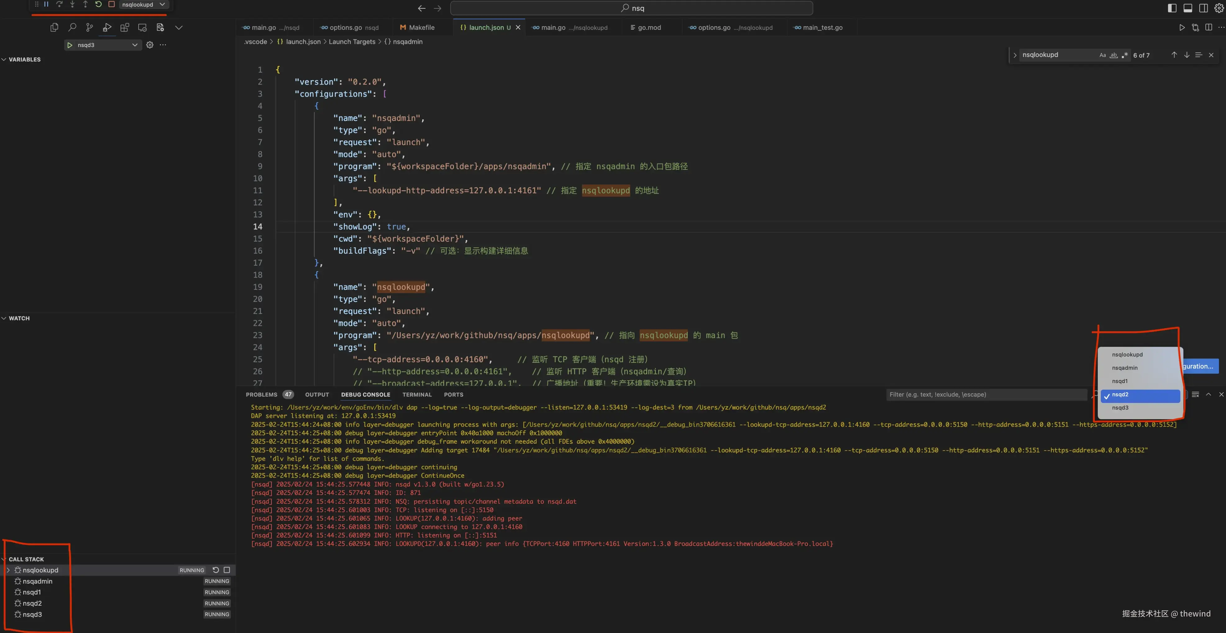Select nsqd3 in the session list

click(1120, 408)
